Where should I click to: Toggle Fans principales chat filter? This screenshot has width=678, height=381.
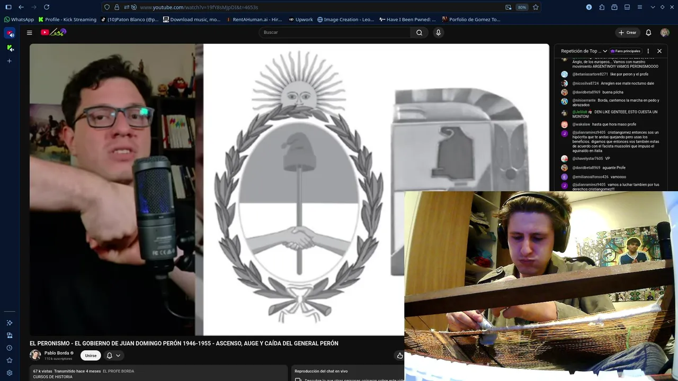tap(626, 51)
